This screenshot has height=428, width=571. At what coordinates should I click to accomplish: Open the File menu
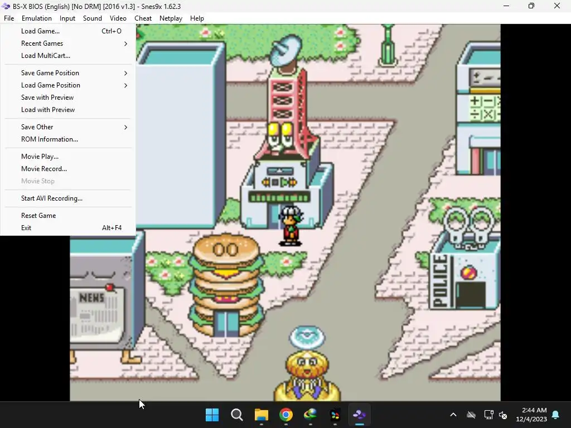pos(9,18)
